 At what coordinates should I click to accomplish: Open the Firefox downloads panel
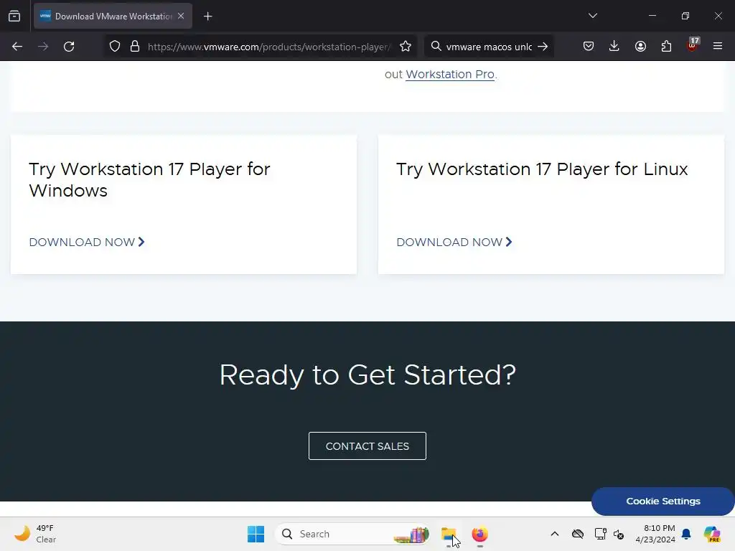coord(614,47)
